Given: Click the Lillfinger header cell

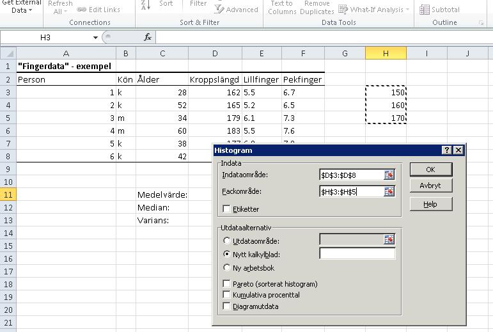Looking at the screenshot, I should (x=262, y=79).
